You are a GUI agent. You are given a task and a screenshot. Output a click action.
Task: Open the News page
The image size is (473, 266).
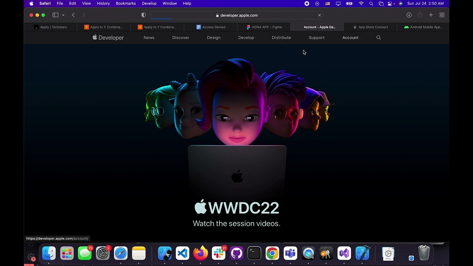click(x=149, y=38)
